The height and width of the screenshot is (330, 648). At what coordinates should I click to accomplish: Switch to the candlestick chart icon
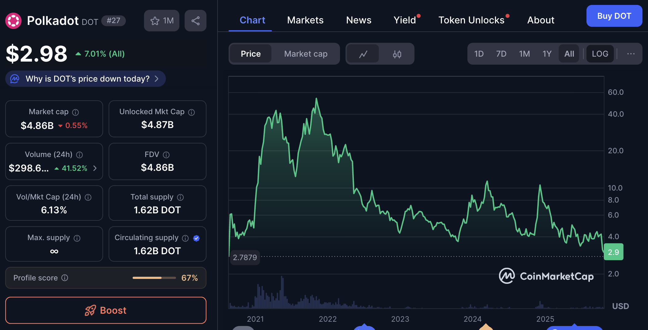click(397, 54)
